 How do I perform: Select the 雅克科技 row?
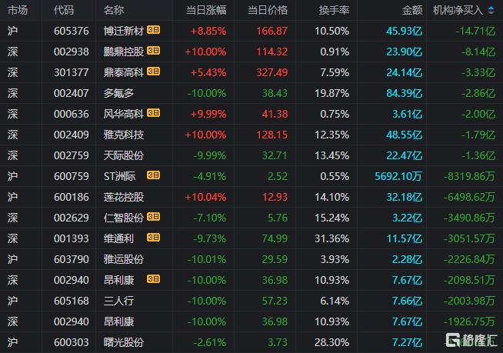(251, 135)
